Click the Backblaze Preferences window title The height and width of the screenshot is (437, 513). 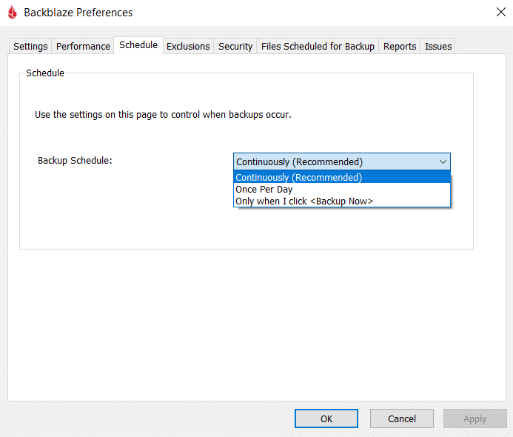click(x=78, y=13)
